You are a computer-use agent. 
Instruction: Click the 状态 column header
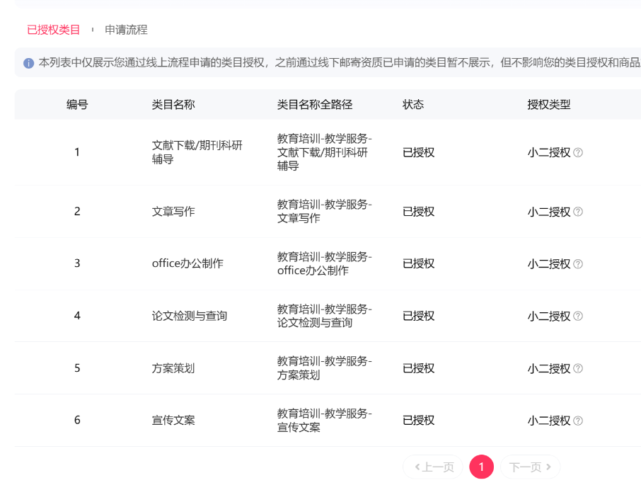coord(413,105)
